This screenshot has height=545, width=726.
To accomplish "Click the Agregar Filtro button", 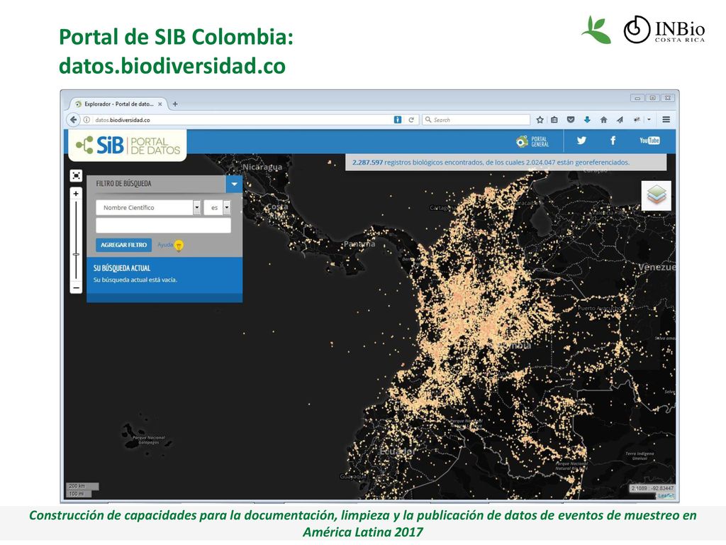I will (x=123, y=245).
